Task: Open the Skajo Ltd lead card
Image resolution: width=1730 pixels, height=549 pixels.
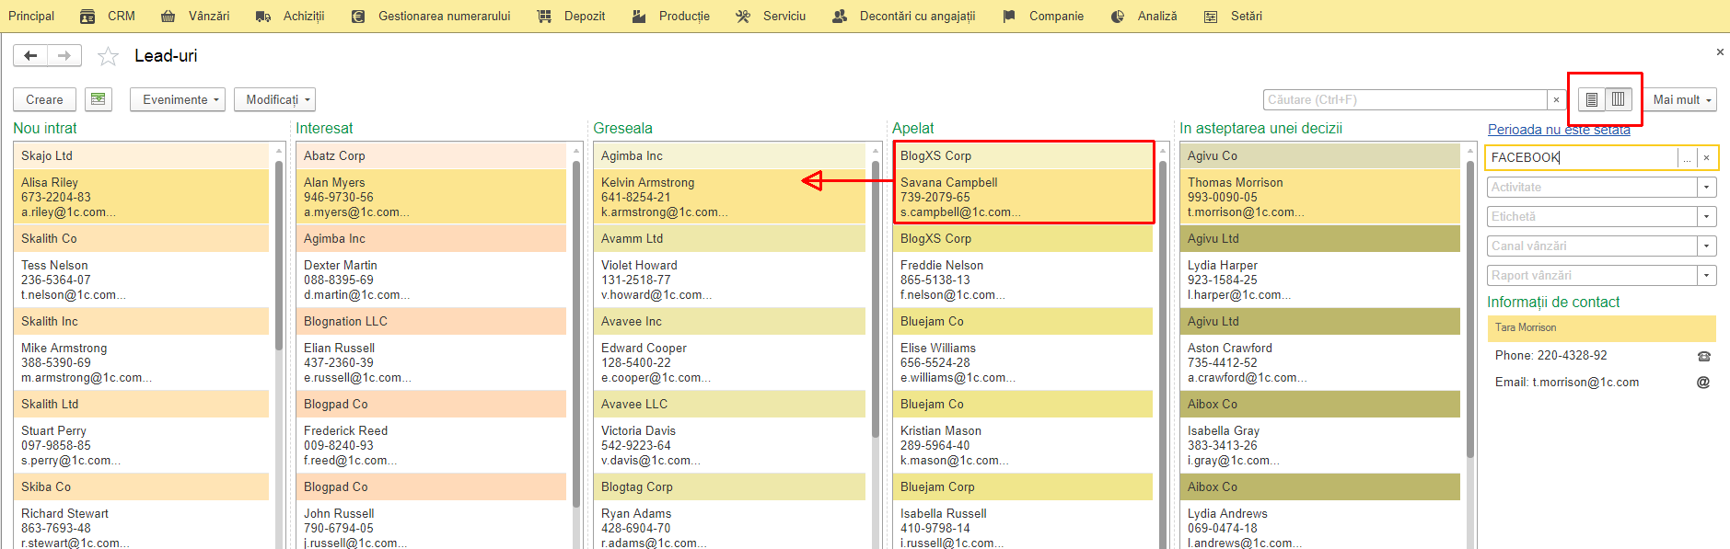Action: tap(143, 155)
